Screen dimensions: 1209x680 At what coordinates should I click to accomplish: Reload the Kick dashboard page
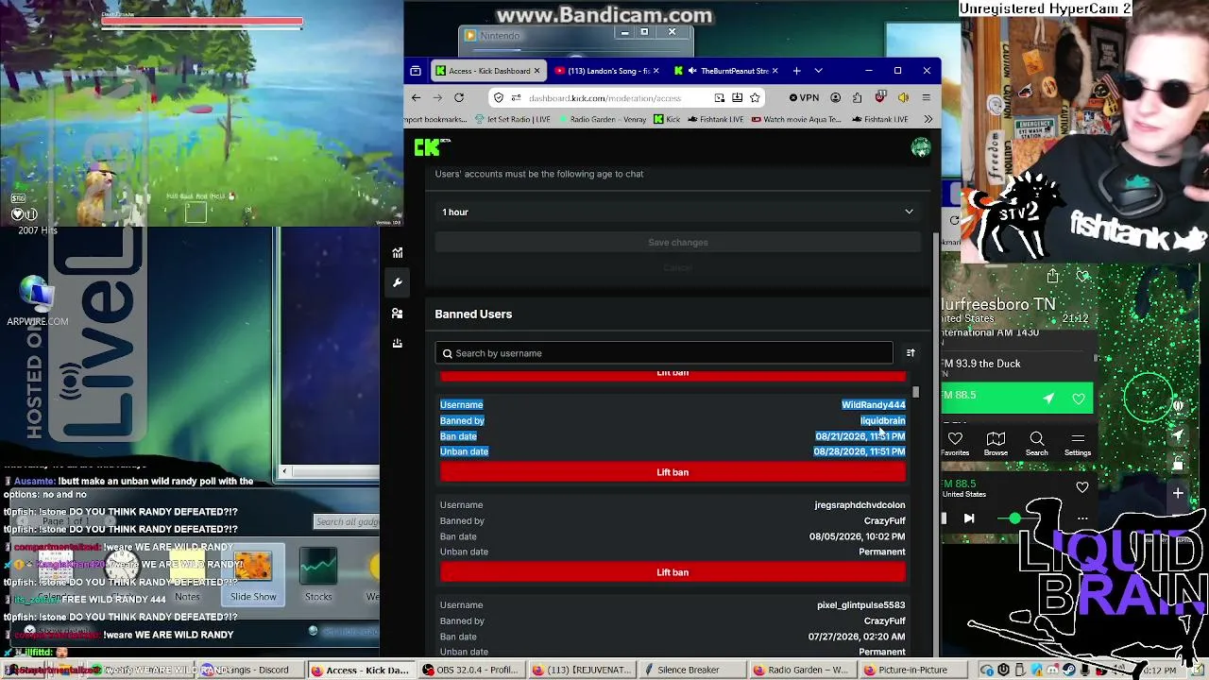coord(459,97)
